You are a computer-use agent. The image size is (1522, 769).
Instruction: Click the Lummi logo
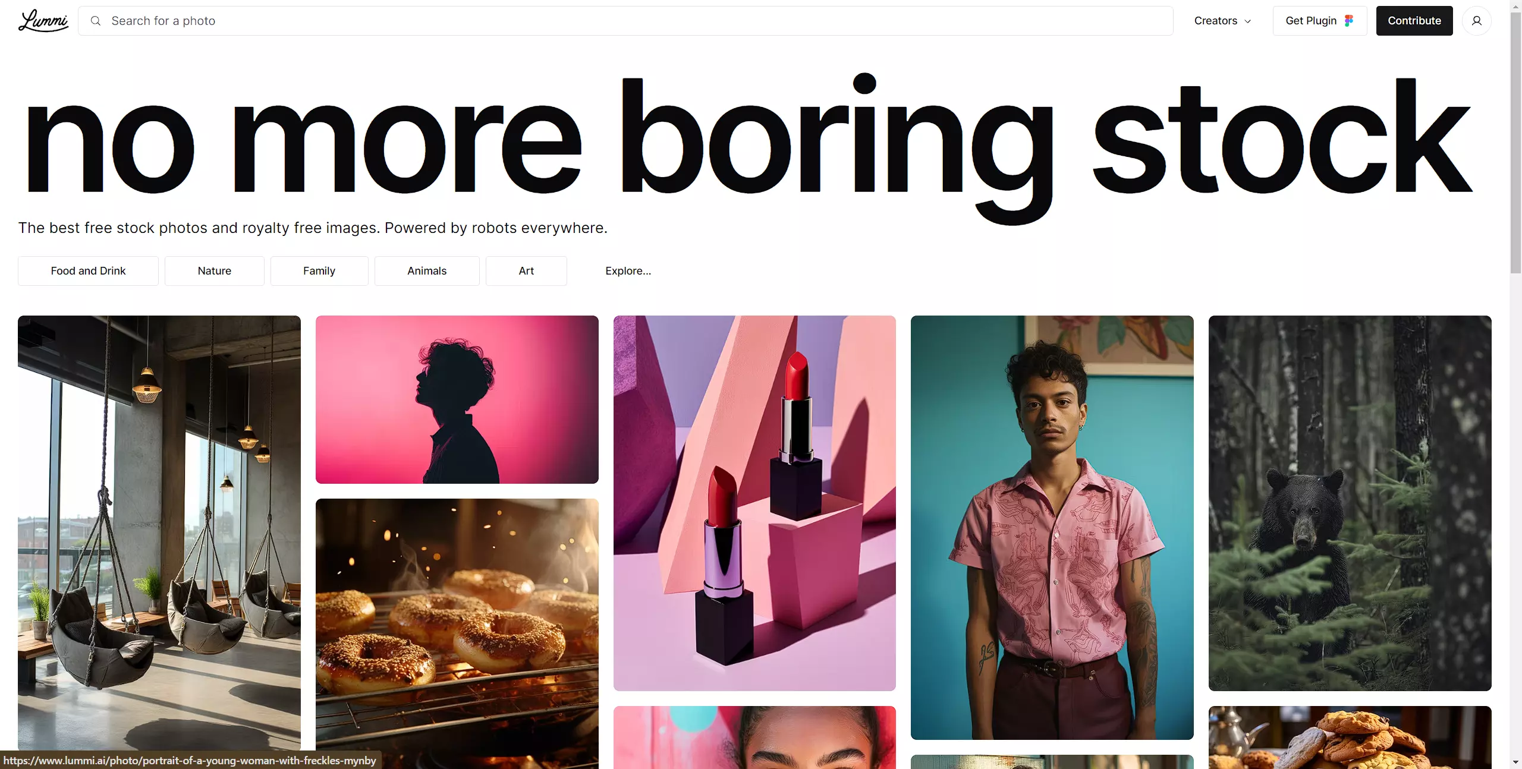43,21
